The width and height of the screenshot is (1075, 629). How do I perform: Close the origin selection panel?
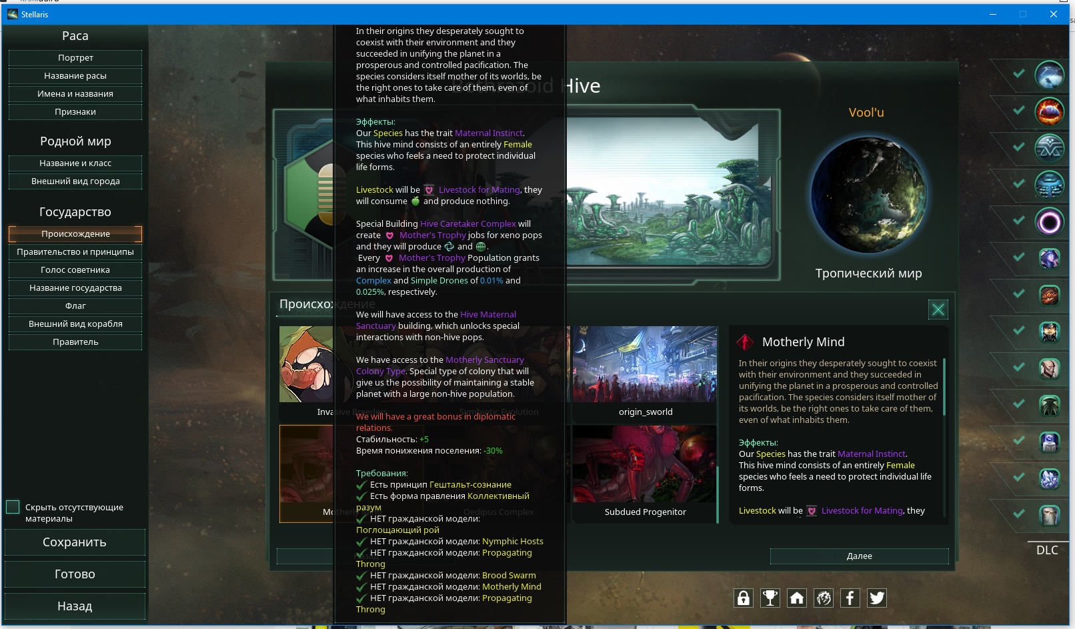[x=938, y=309]
